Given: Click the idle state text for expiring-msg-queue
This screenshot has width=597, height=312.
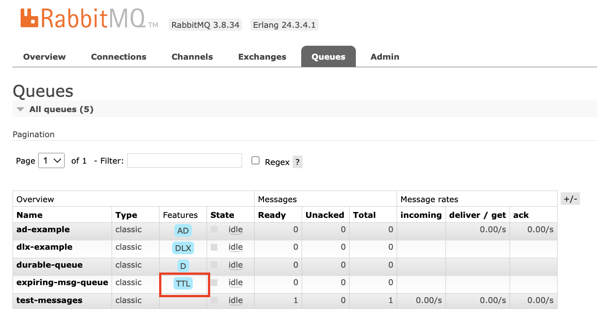Looking at the screenshot, I should click(236, 282).
